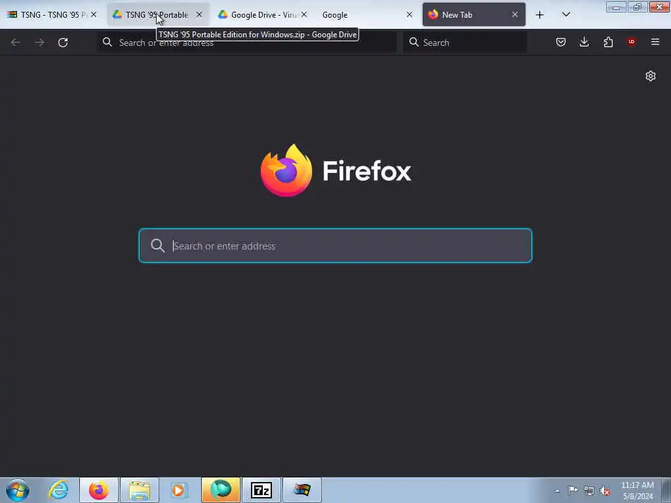Open the green circular taskbar app
Screen dimensions: 671x503
(x=221, y=490)
